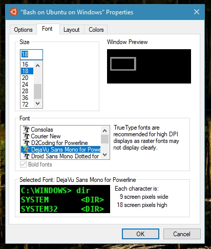This screenshot has width=211, height=249.
Task: Click TrueType icon beside Consolas
Action: pos(26,130)
